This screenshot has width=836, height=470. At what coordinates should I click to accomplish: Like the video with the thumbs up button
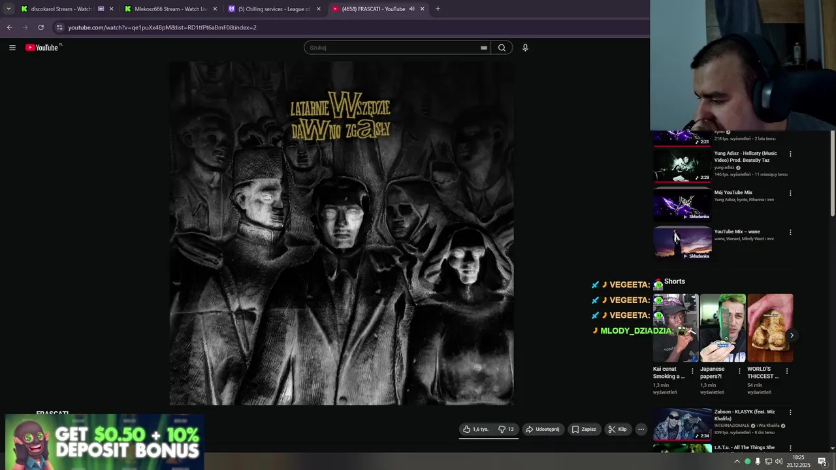pyautogui.click(x=476, y=429)
